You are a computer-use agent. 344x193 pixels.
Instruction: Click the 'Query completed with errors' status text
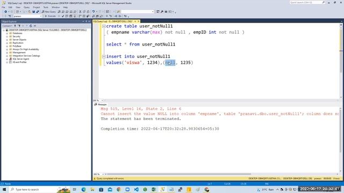pos(110,179)
